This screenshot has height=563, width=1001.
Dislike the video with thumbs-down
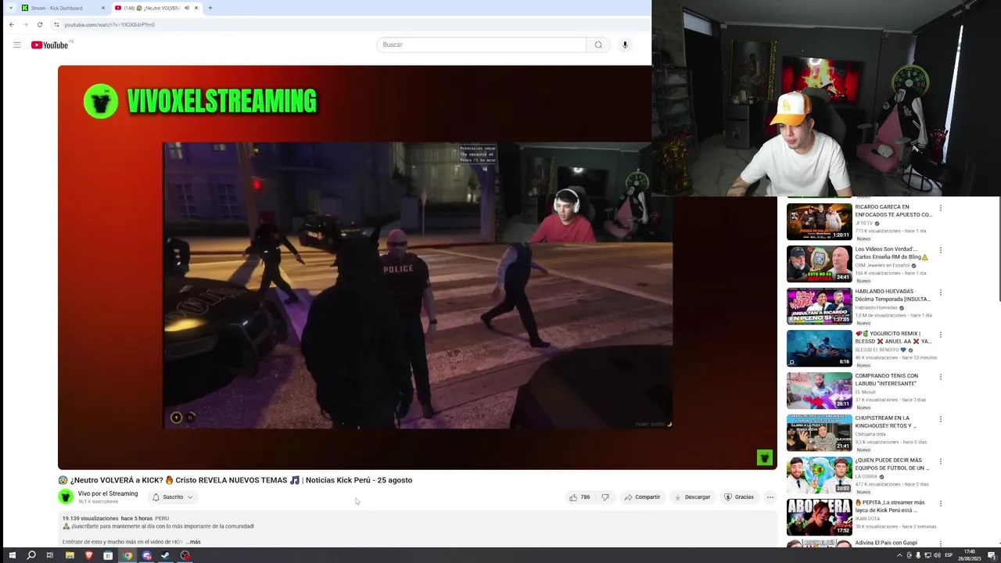(605, 497)
